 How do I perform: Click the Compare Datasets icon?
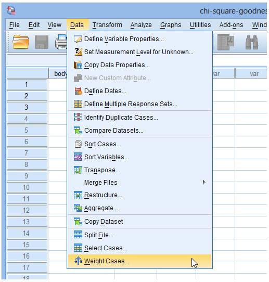78,131
